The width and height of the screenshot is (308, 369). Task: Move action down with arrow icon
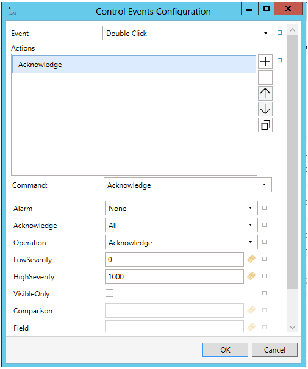click(x=265, y=109)
